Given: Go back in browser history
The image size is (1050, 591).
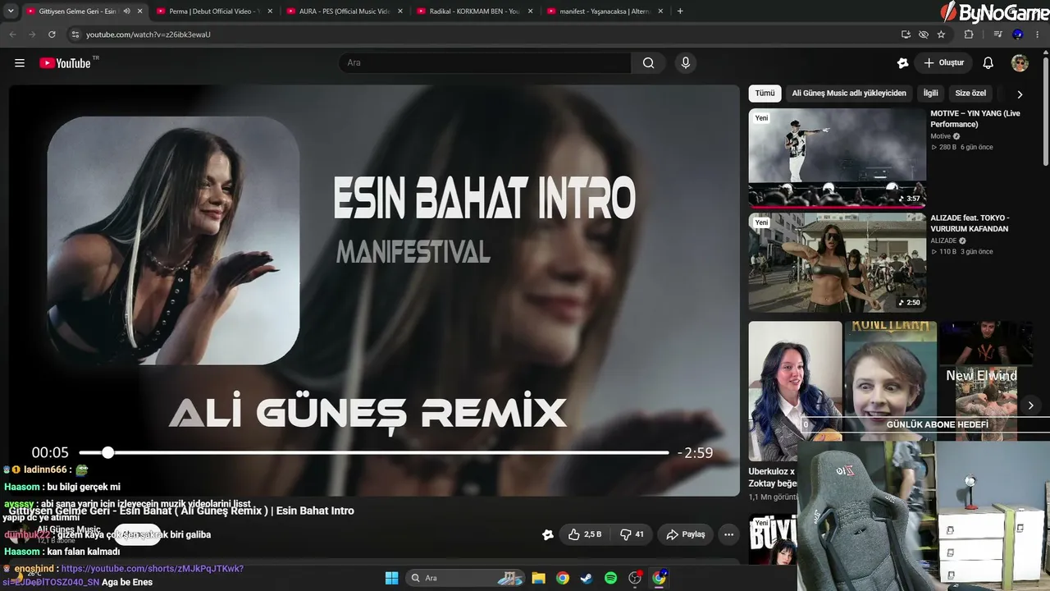Looking at the screenshot, I should click(12, 34).
